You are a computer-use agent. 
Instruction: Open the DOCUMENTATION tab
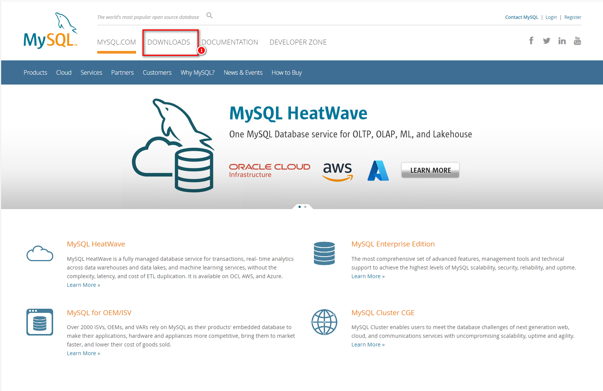(x=230, y=42)
